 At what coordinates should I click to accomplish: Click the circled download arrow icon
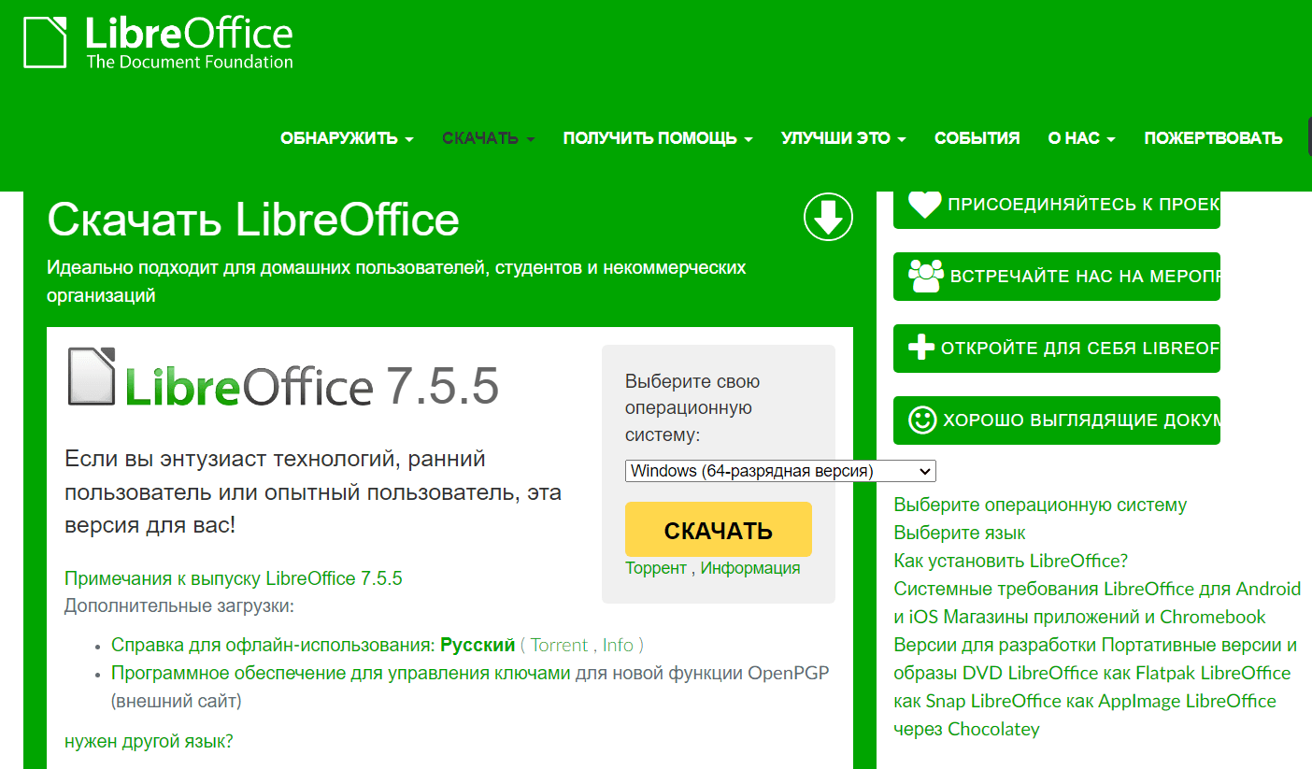point(828,217)
